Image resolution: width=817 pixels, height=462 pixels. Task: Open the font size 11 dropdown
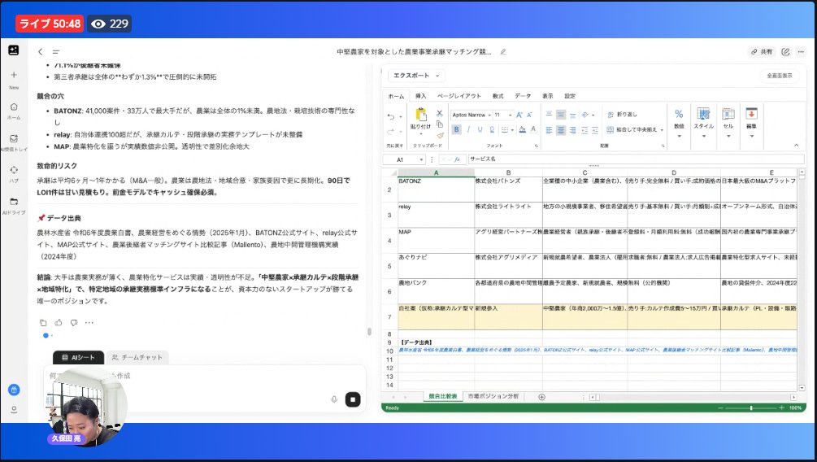(x=510, y=115)
